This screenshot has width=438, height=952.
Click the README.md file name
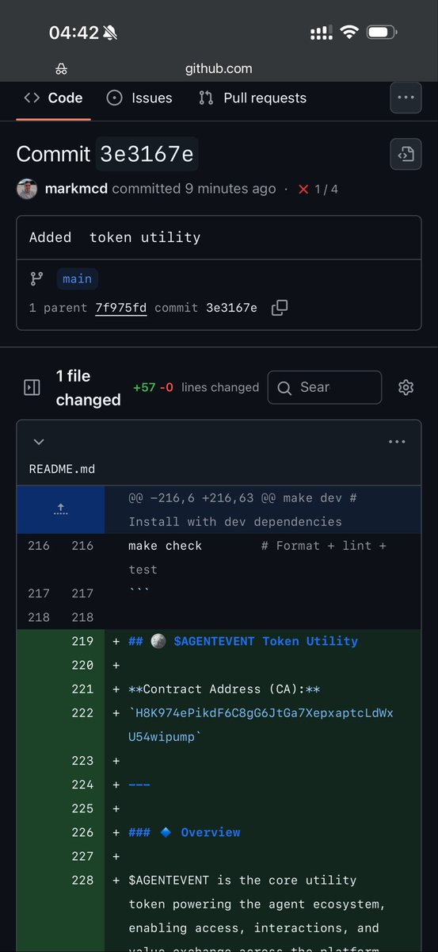[62, 469]
